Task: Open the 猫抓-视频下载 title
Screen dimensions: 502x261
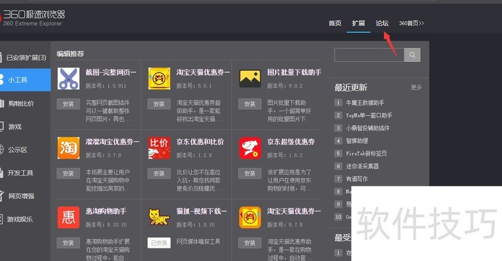Action: pyautogui.click(x=201, y=211)
